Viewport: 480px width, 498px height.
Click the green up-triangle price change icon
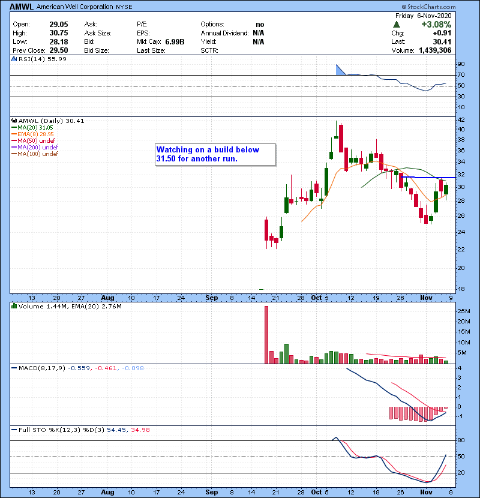[x=396, y=25]
